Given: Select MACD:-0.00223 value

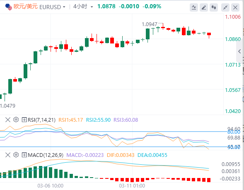Looking at the screenshot, I should [85, 155].
